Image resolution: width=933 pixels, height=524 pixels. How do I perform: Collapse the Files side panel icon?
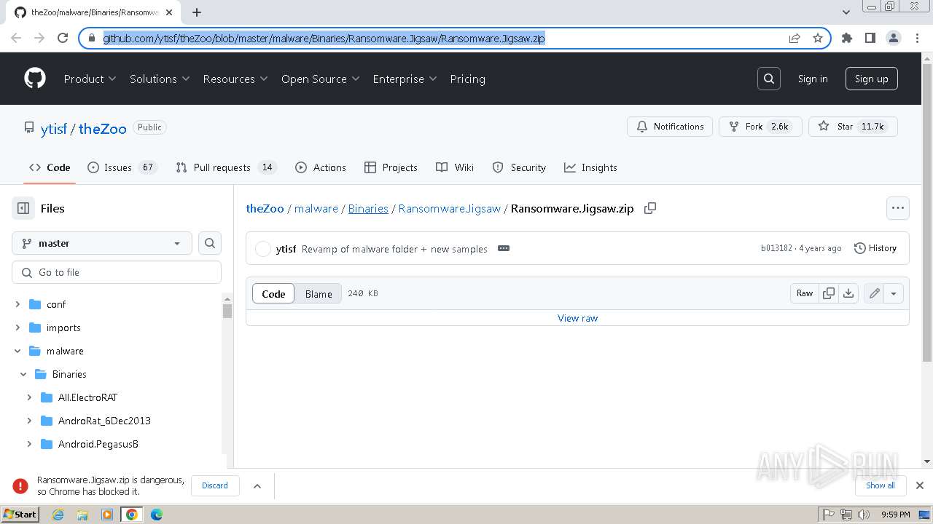(23, 208)
